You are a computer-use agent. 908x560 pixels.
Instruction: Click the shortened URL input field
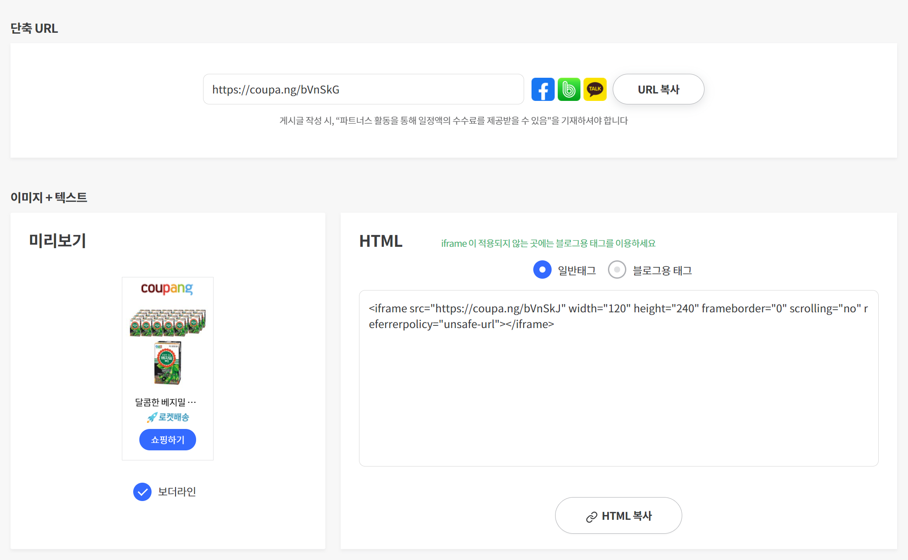click(x=363, y=90)
